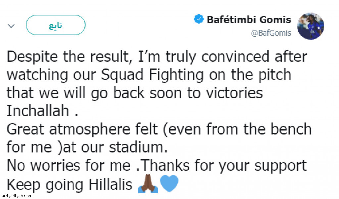Click the blue heart emoji
The image size is (339, 199).
[x=169, y=184]
